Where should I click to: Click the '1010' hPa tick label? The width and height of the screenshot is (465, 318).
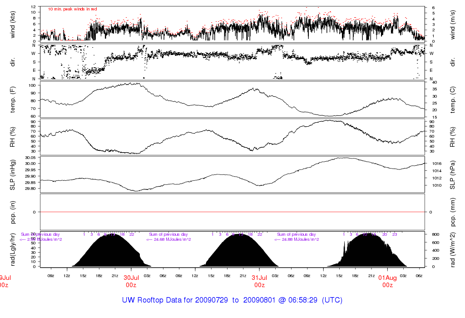pos(437,185)
